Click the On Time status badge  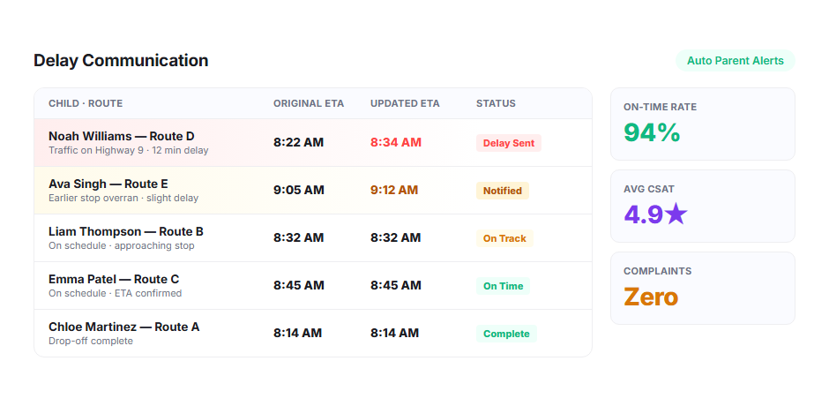pyautogui.click(x=503, y=286)
